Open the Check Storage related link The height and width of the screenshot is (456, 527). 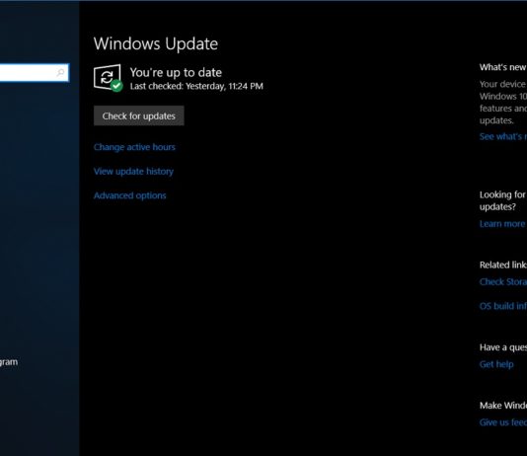pos(503,281)
